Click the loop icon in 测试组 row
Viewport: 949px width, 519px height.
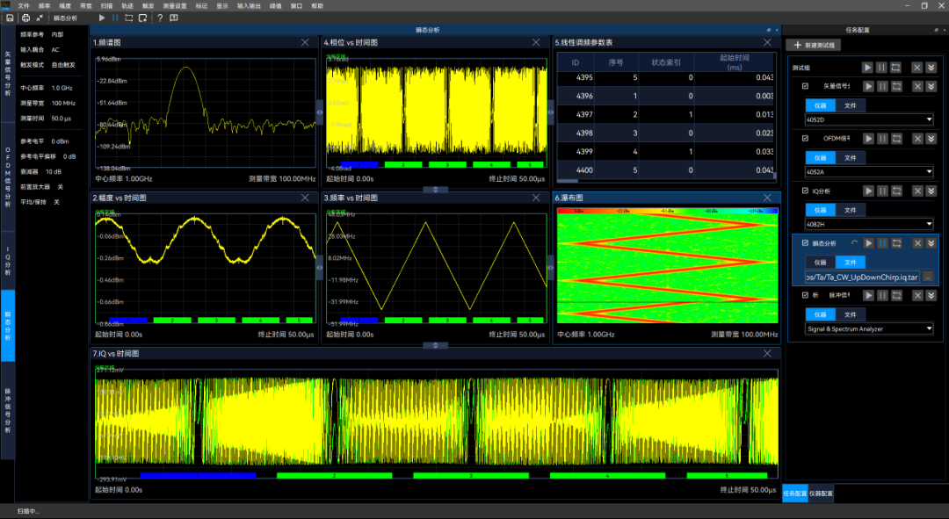(x=895, y=68)
